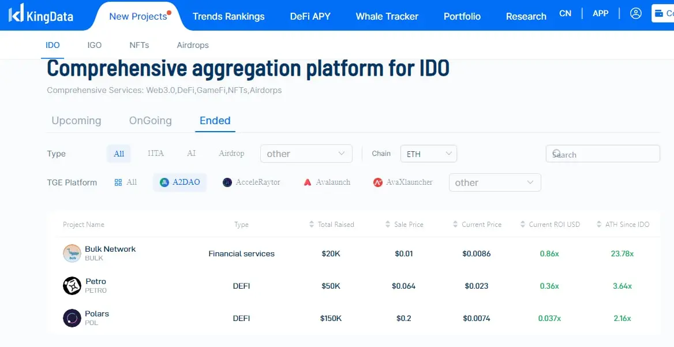The width and height of the screenshot is (674, 347).
Task: Open Whale Tracker in the top menu
Action: point(387,16)
